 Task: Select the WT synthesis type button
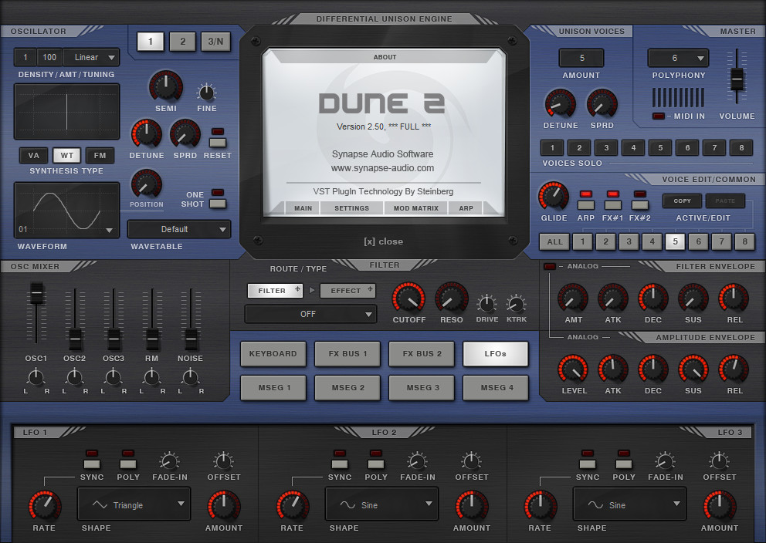[67, 156]
